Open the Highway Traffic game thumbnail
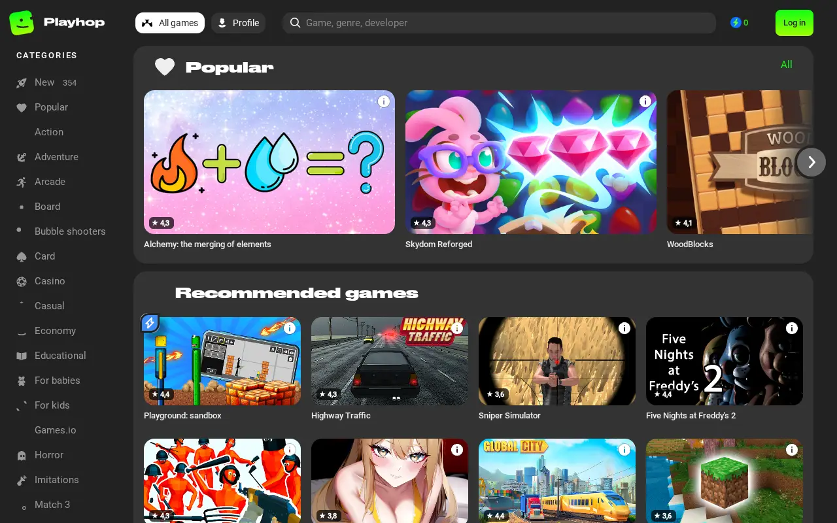Screen dimensions: 837x523 pos(390,361)
